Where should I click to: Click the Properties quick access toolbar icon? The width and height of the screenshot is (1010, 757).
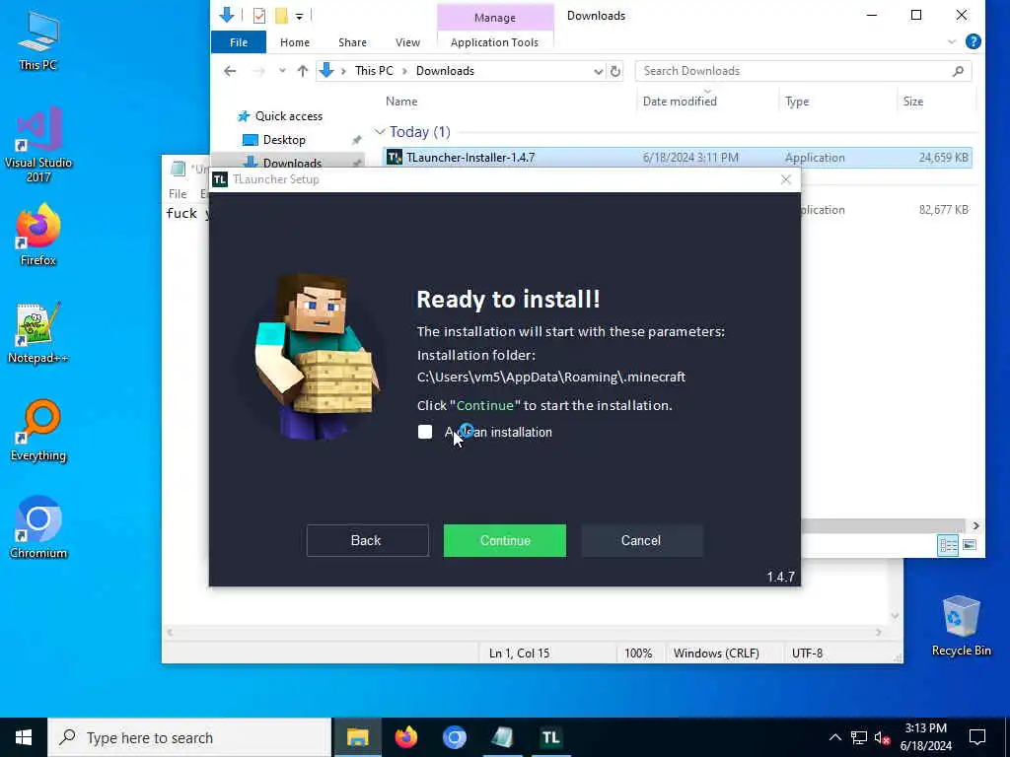(x=259, y=16)
